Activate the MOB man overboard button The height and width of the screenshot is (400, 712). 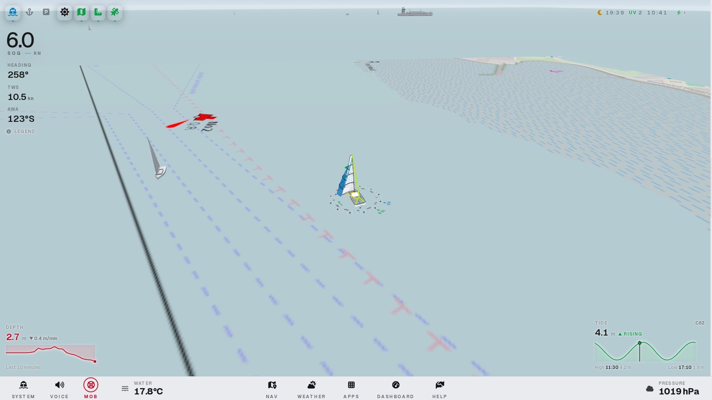(91, 388)
